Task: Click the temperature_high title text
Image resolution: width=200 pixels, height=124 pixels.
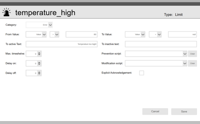Action: pos(45,13)
